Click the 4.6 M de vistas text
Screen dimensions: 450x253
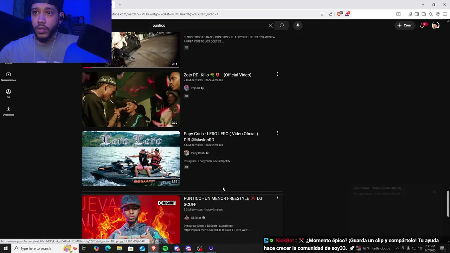click(193, 145)
